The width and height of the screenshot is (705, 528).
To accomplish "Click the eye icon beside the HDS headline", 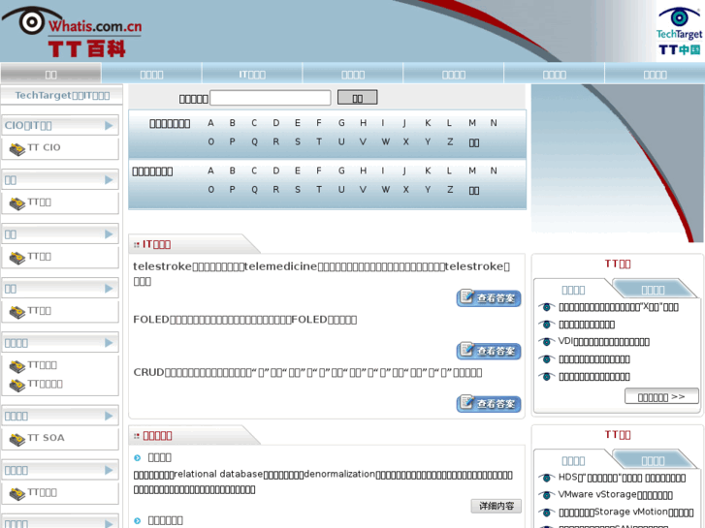I will click(x=547, y=478).
